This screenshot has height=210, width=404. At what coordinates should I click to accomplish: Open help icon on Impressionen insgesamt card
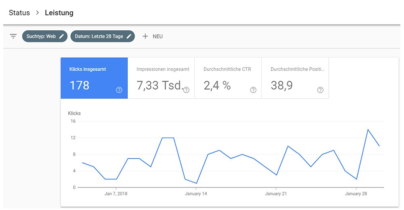pos(186,90)
